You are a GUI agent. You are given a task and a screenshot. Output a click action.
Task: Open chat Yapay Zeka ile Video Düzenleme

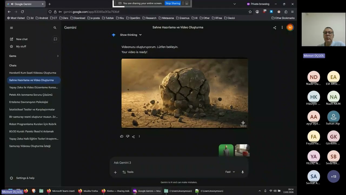coord(34,87)
